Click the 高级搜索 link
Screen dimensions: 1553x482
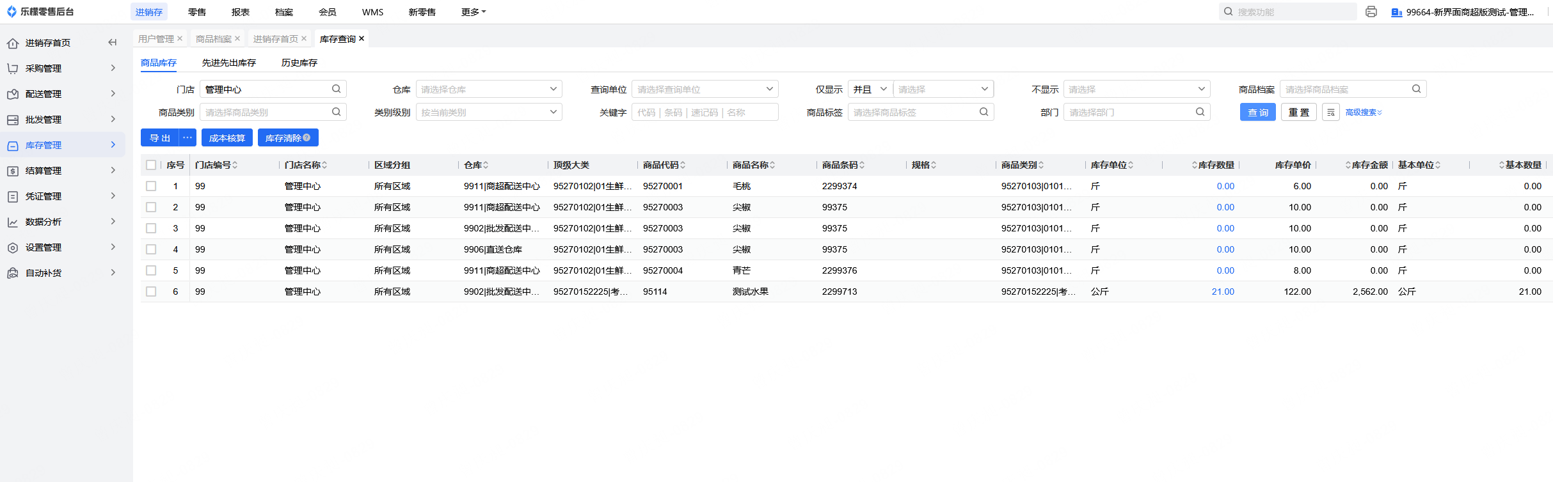click(x=1363, y=113)
